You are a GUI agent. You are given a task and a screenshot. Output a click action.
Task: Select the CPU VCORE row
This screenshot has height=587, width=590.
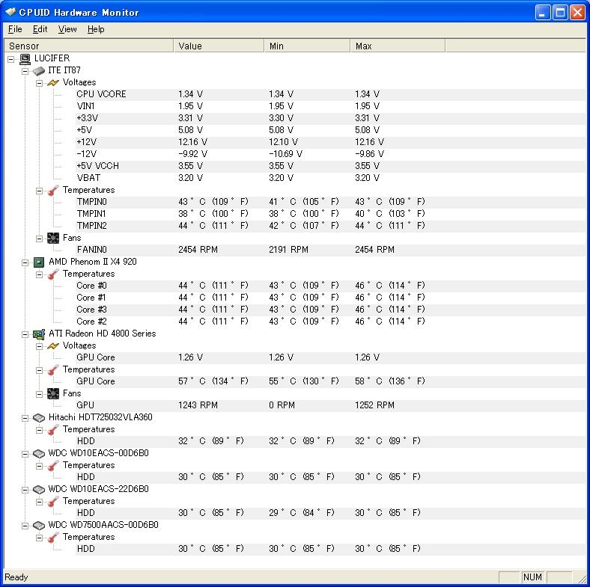coord(330,94)
